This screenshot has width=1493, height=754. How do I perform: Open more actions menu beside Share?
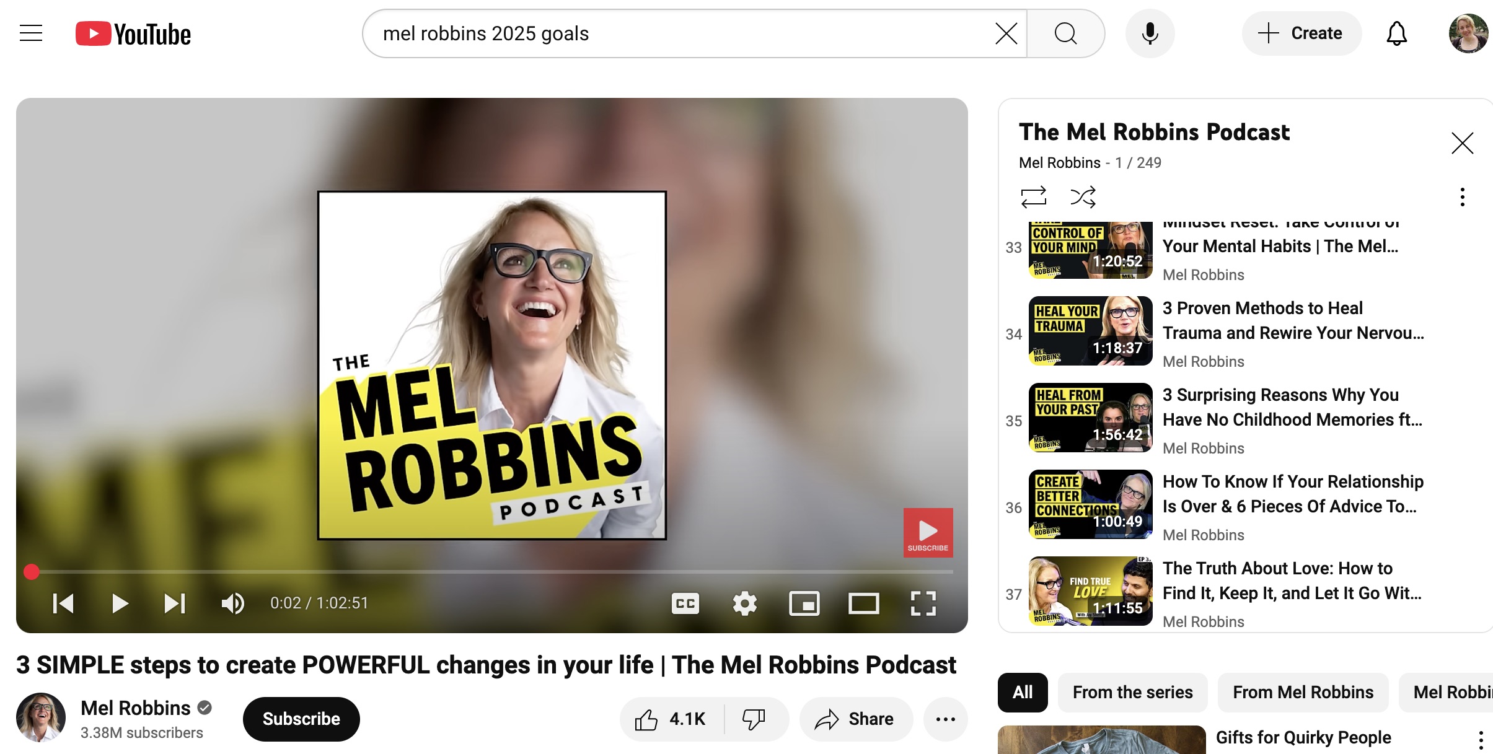[x=945, y=719]
